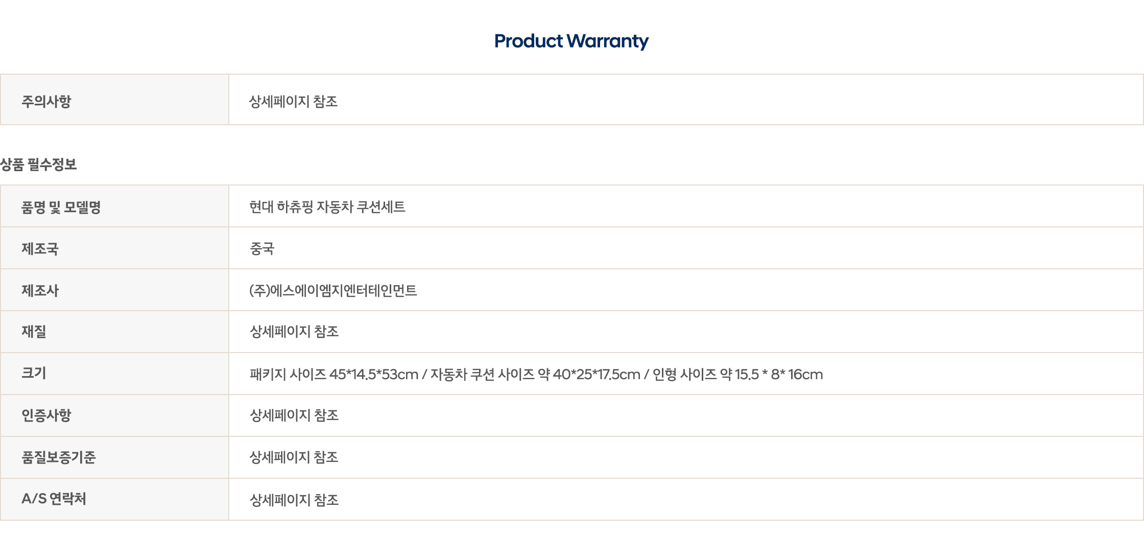The height and width of the screenshot is (534, 1144).
Task: Click 상세페이지 참조 in the 품질보증기준 row
Action: point(294,457)
